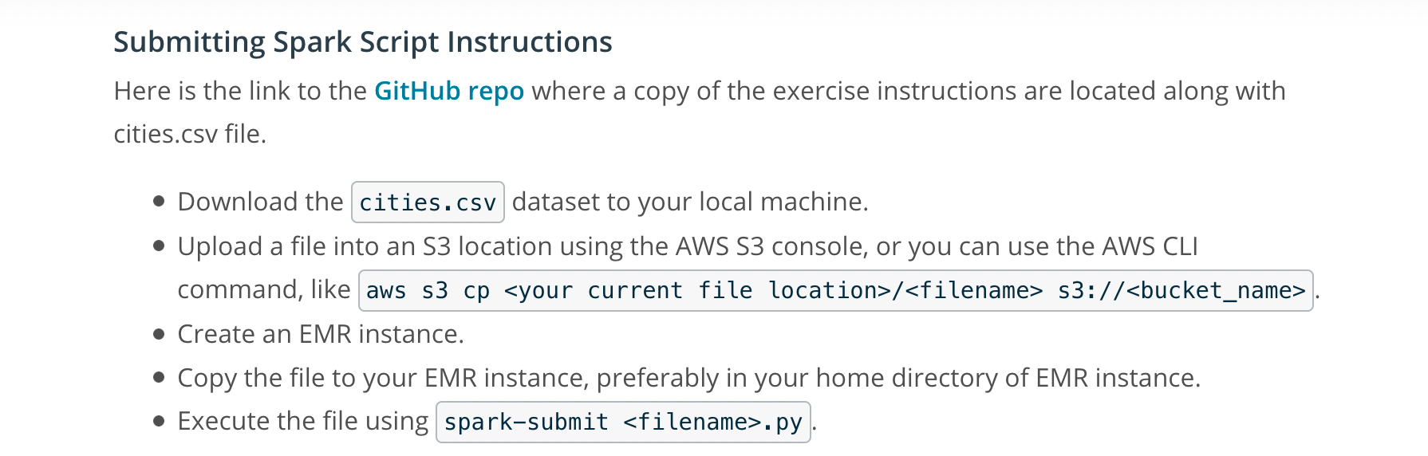This screenshot has height=456, width=1428.
Task: Click the <bucket_name> placeholder in the command
Action: click(1223, 291)
